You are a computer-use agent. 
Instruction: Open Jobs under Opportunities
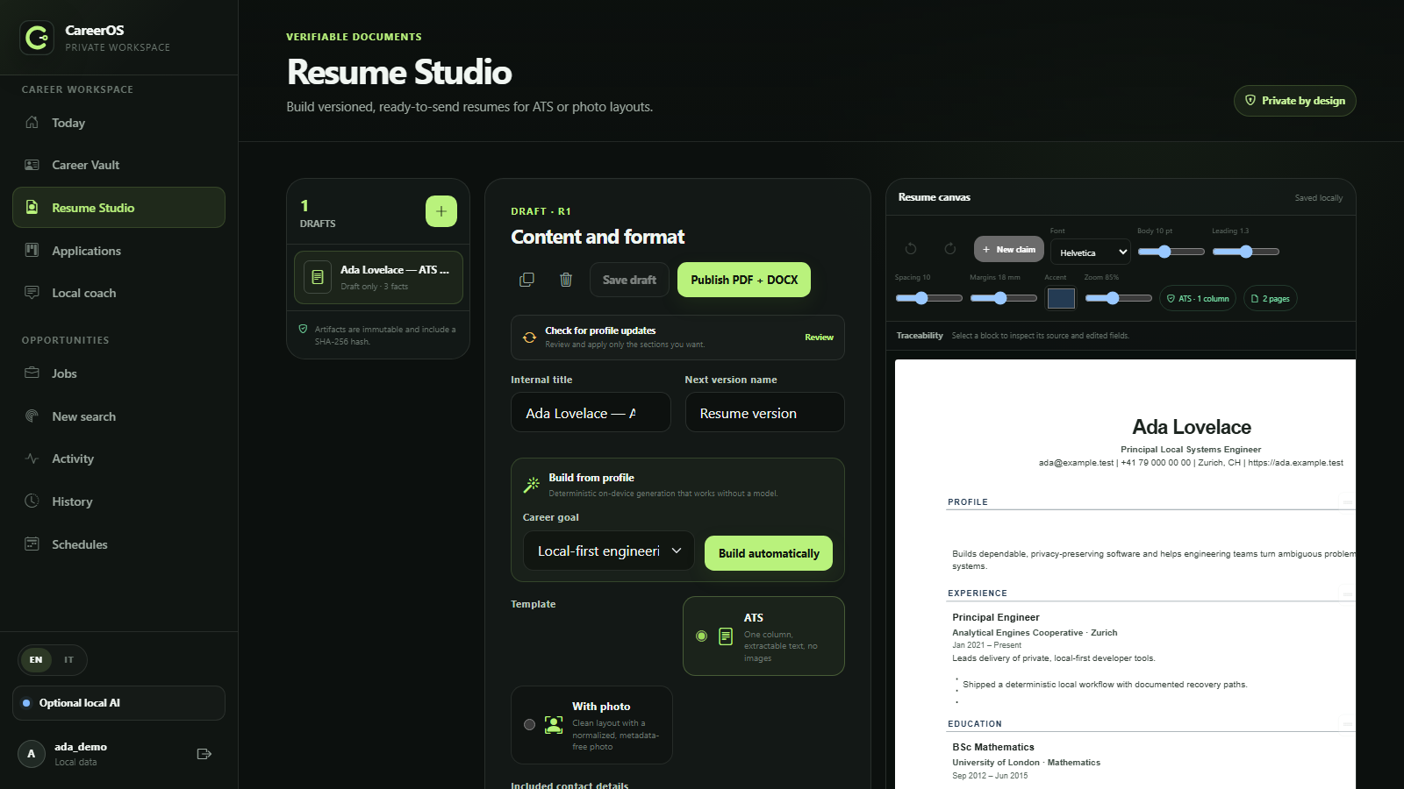click(118, 373)
